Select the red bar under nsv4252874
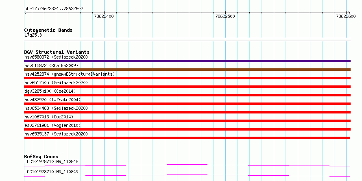Screen dimensions: 362x181 [187, 78]
